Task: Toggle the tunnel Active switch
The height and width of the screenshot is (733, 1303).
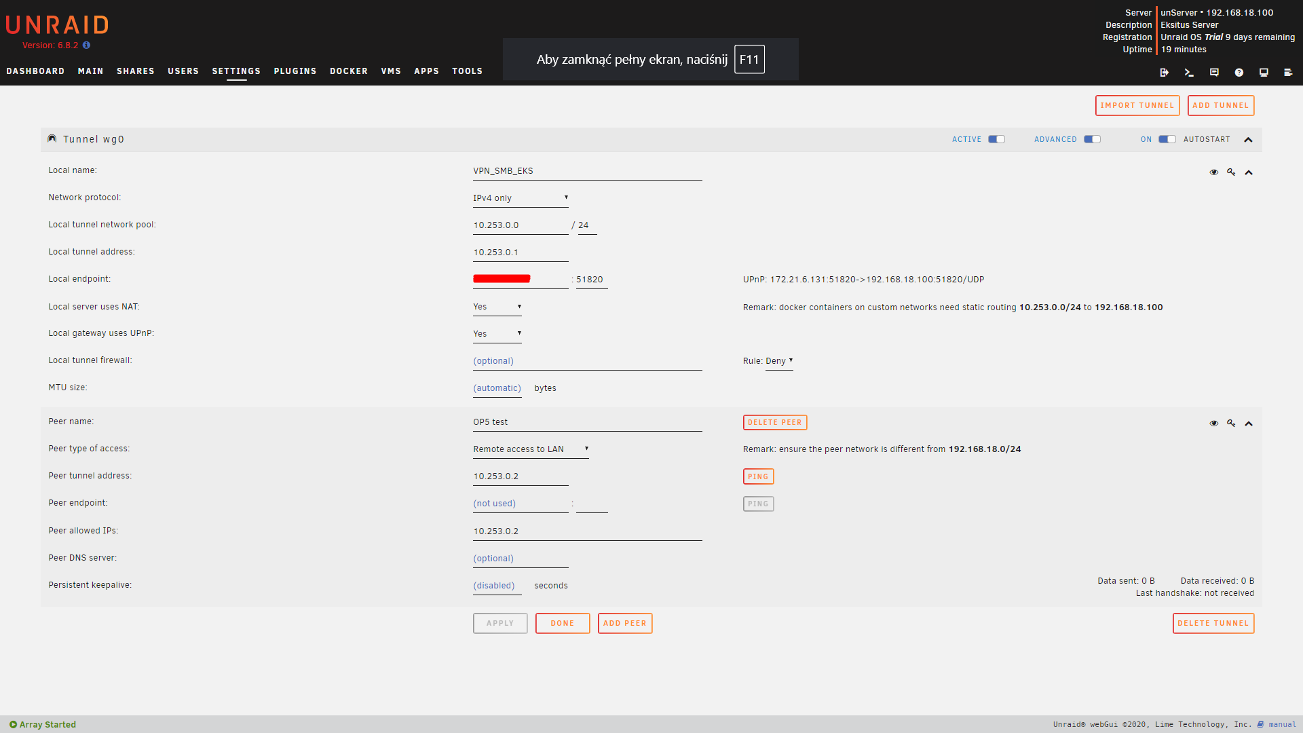Action: click(996, 139)
